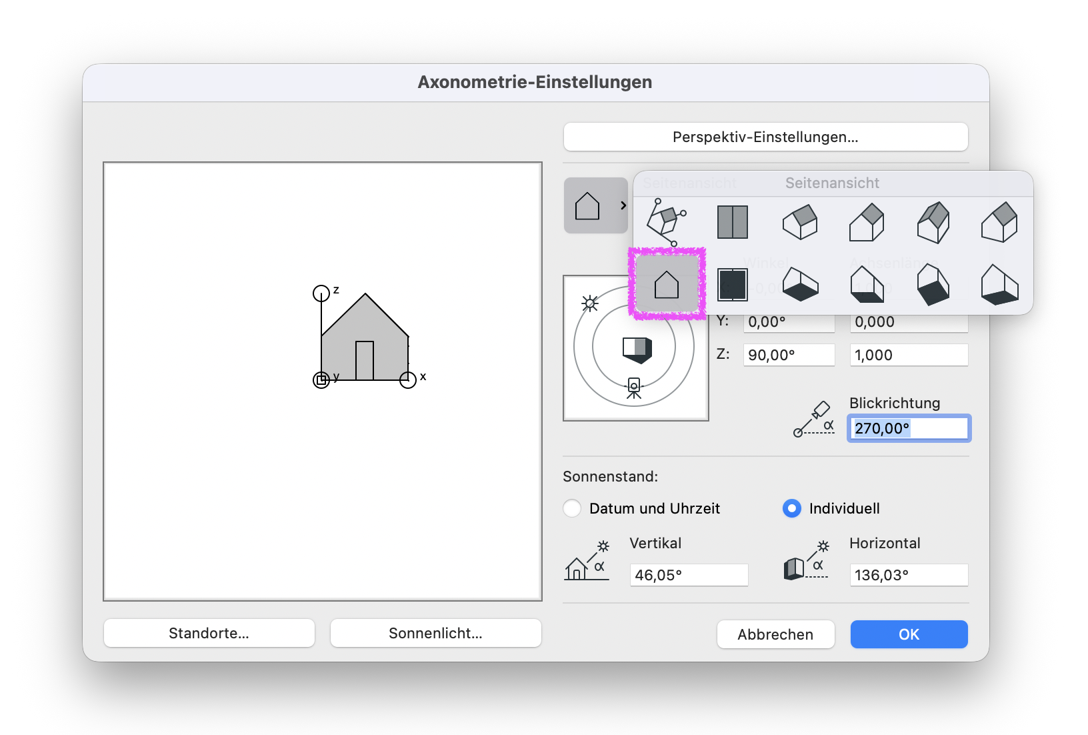Cancel with the Abbrechen button
This screenshot has height=735, width=1088.
coord(775,634)
